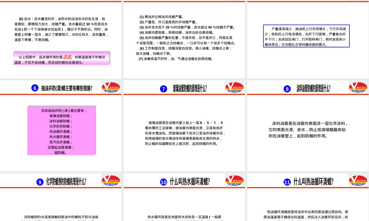Click the line 玻璃油管防蜡; in the pink list
369x221 pixels.
[61, 116]
